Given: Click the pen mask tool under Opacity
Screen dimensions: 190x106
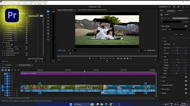Looking at the screenshot, I should pyautogui.click(x=12, y=45).
